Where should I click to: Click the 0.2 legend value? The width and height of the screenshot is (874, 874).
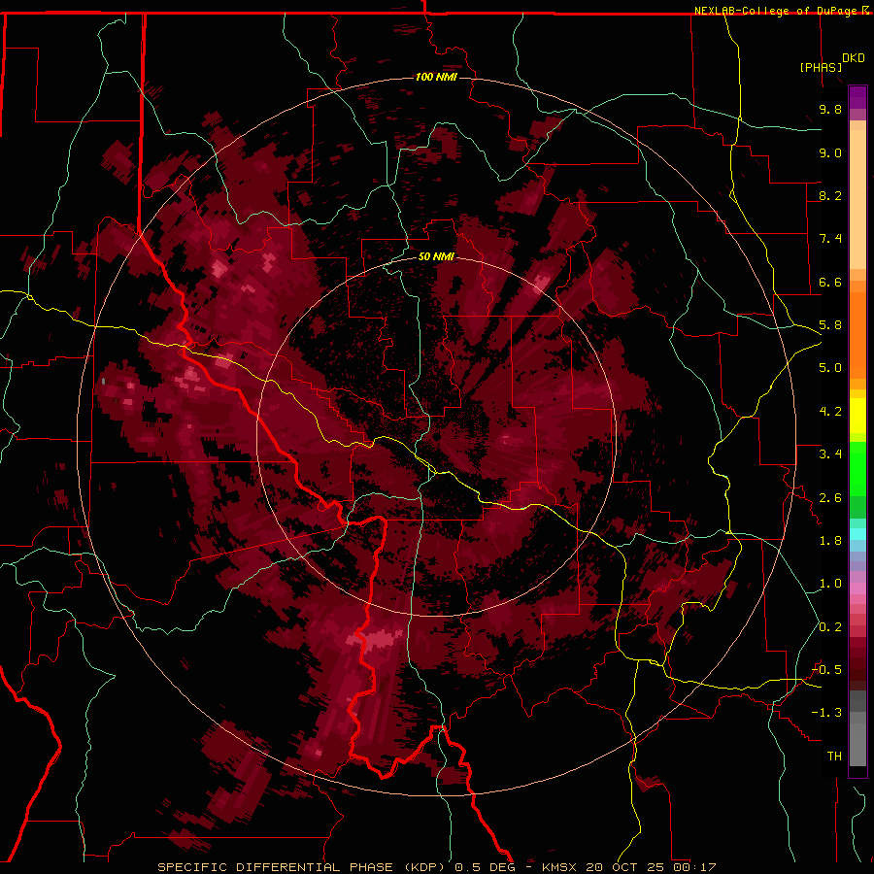830,627
